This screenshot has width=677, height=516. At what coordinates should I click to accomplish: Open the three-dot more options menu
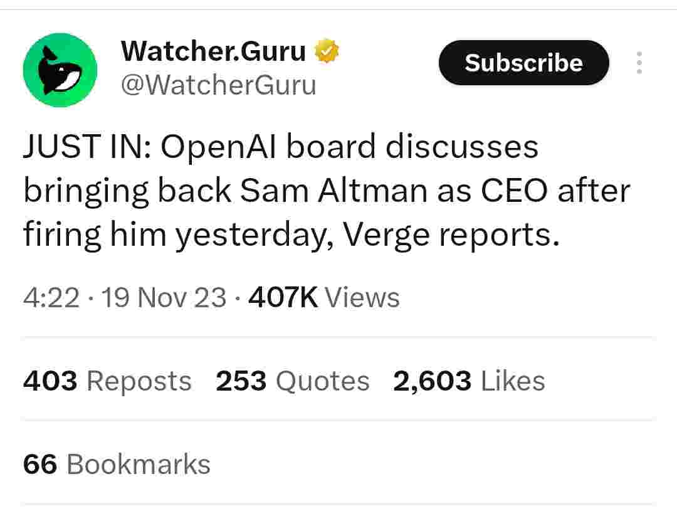click(x=639, y=63)
